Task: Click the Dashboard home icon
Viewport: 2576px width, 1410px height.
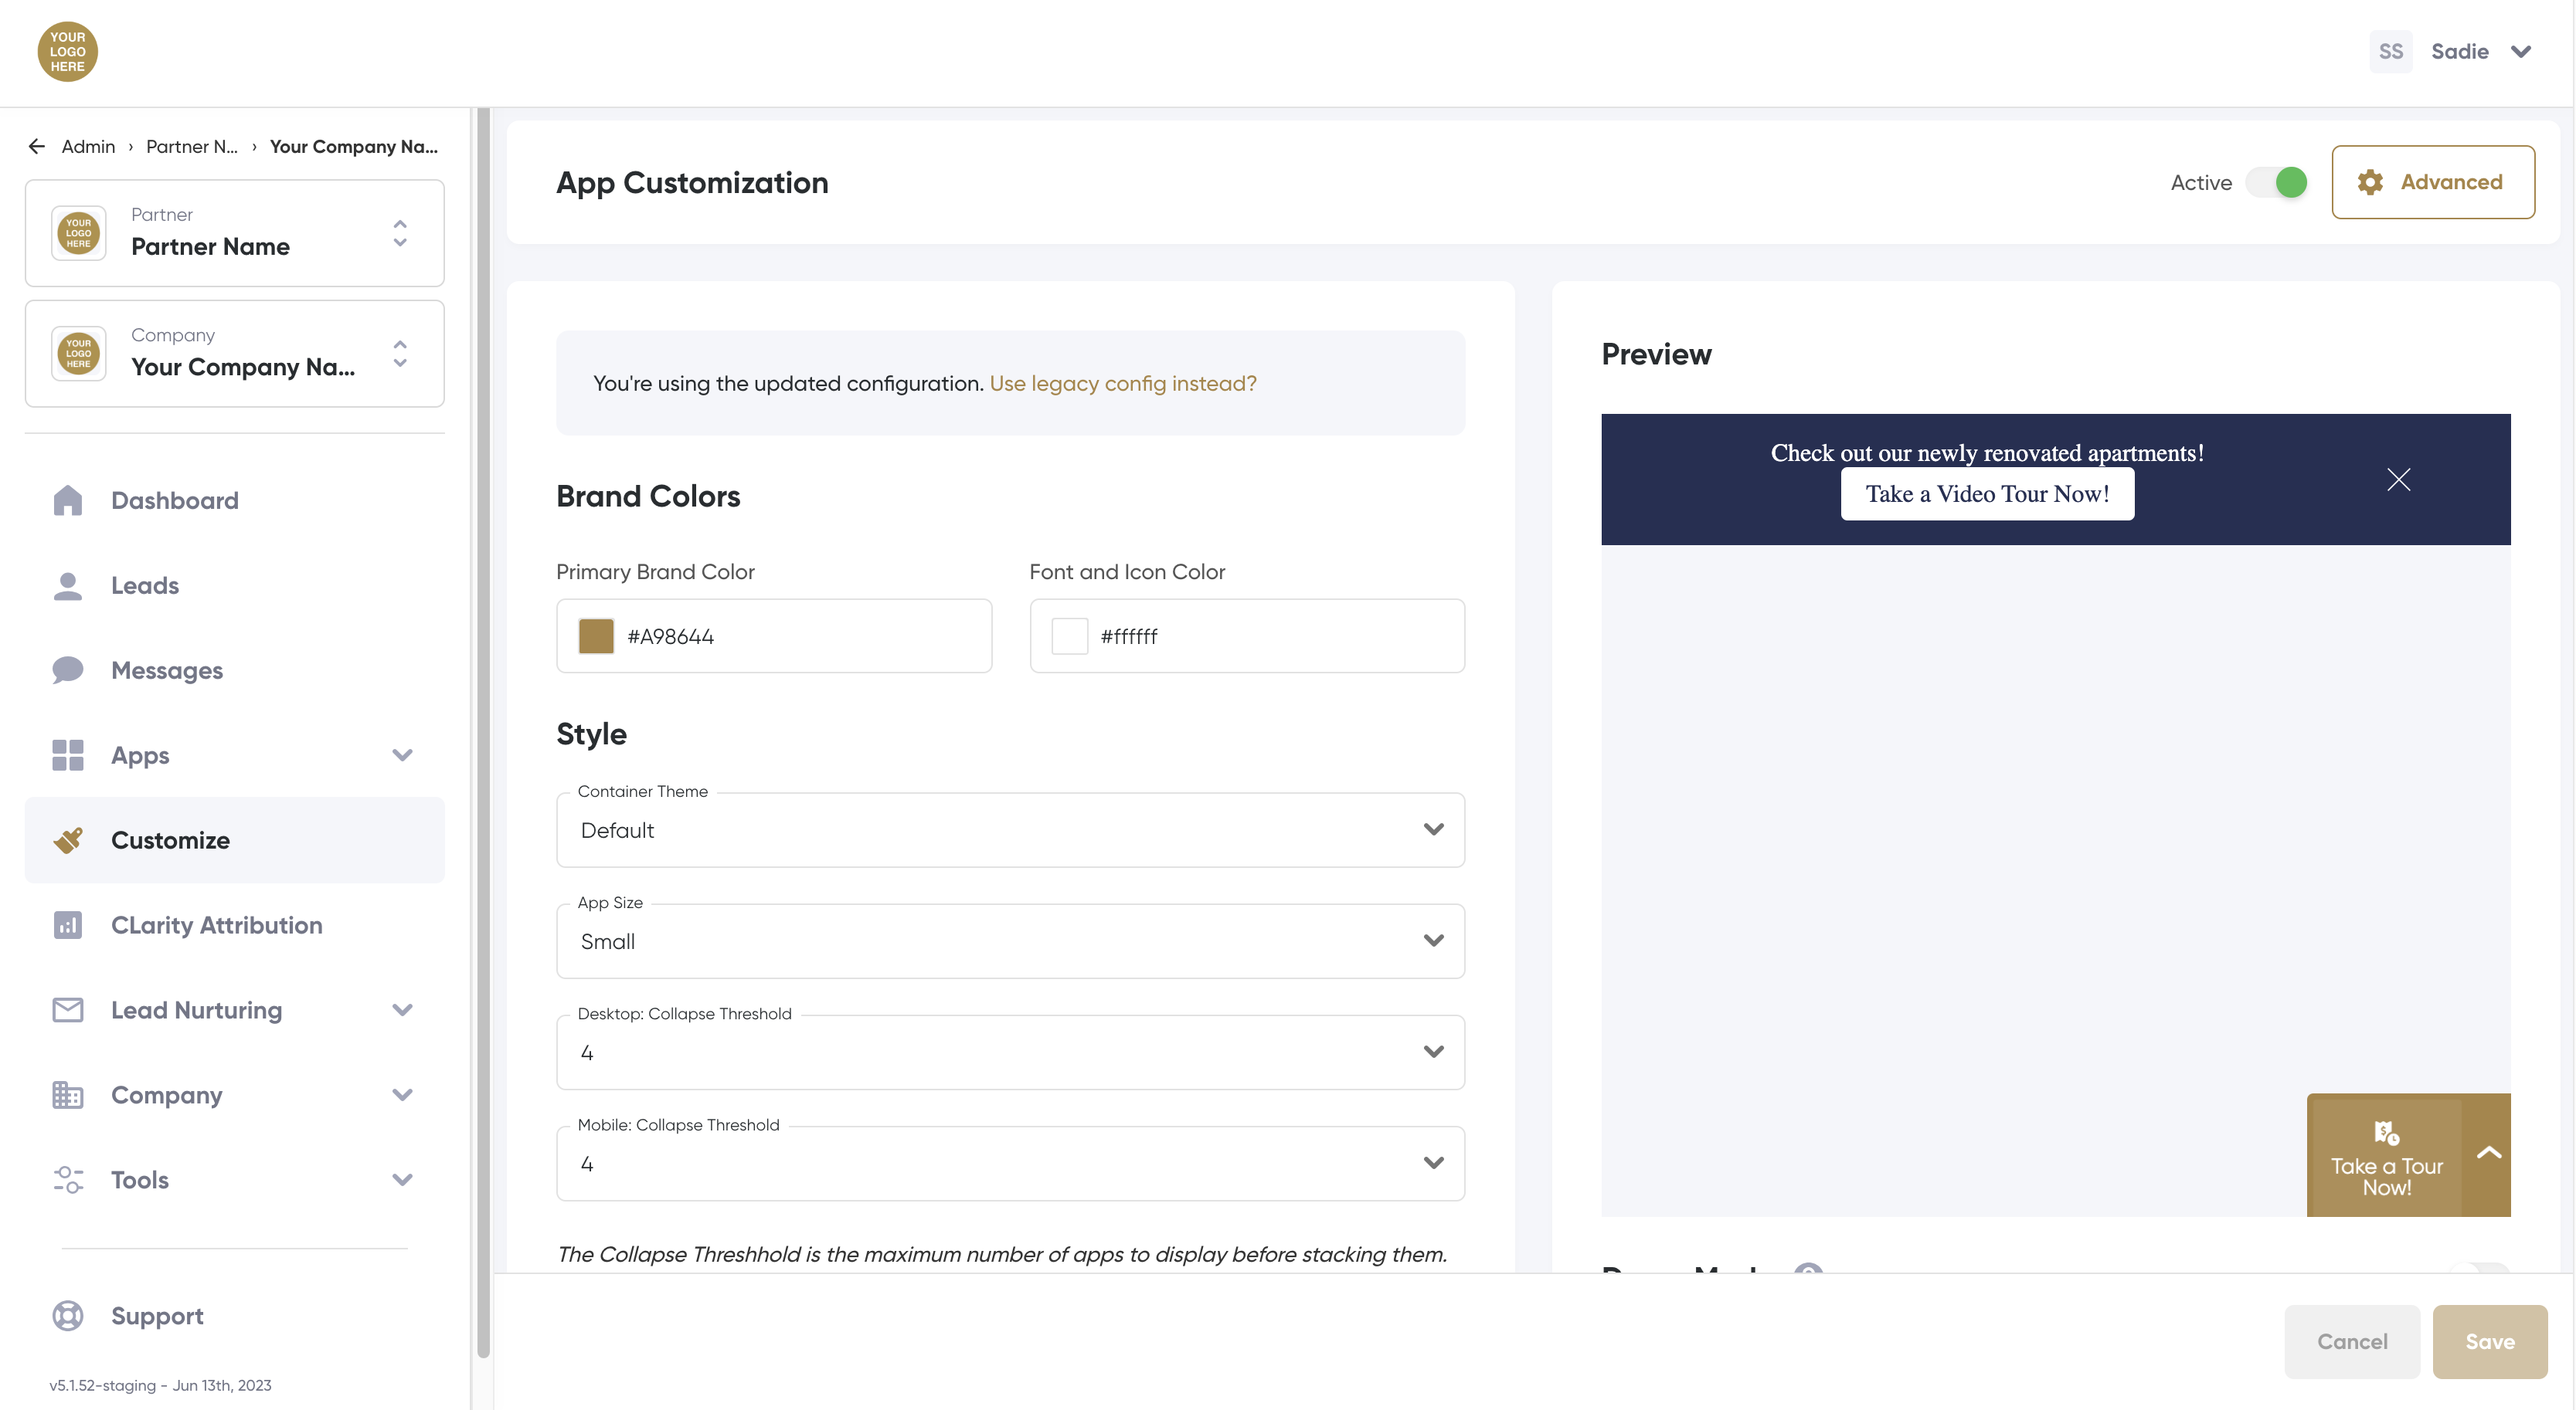Action: coord(67,500)
